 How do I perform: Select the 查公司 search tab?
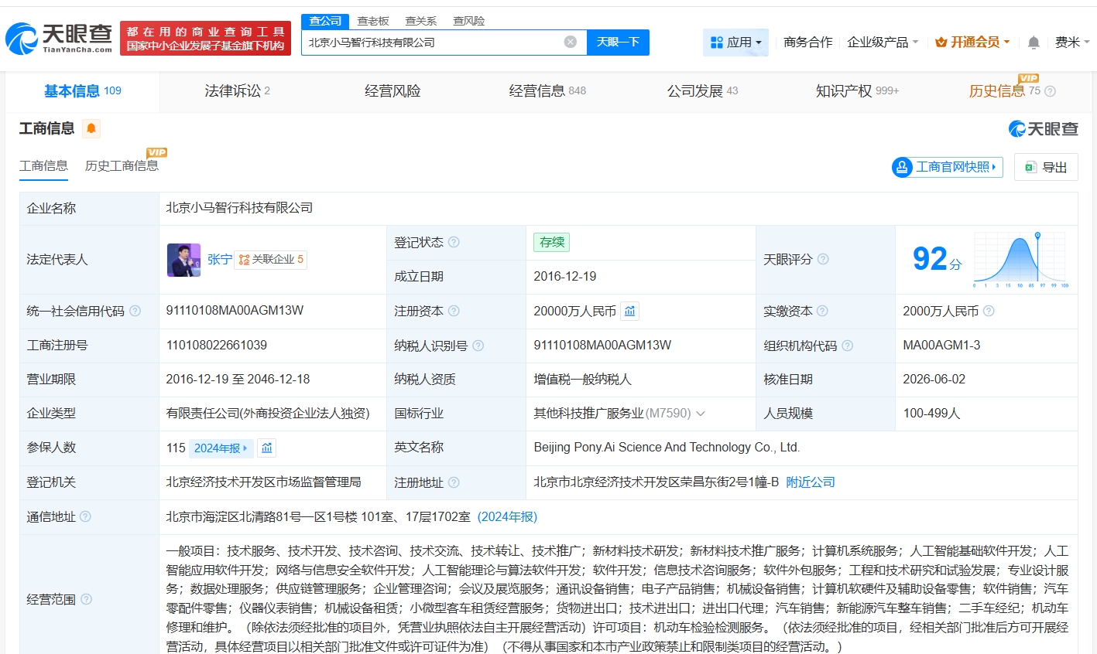coord(325,21)
